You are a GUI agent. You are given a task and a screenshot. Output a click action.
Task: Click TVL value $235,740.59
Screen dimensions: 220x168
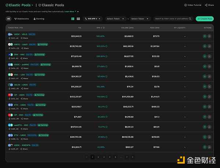pyautogui.click(x=76, y=46)
